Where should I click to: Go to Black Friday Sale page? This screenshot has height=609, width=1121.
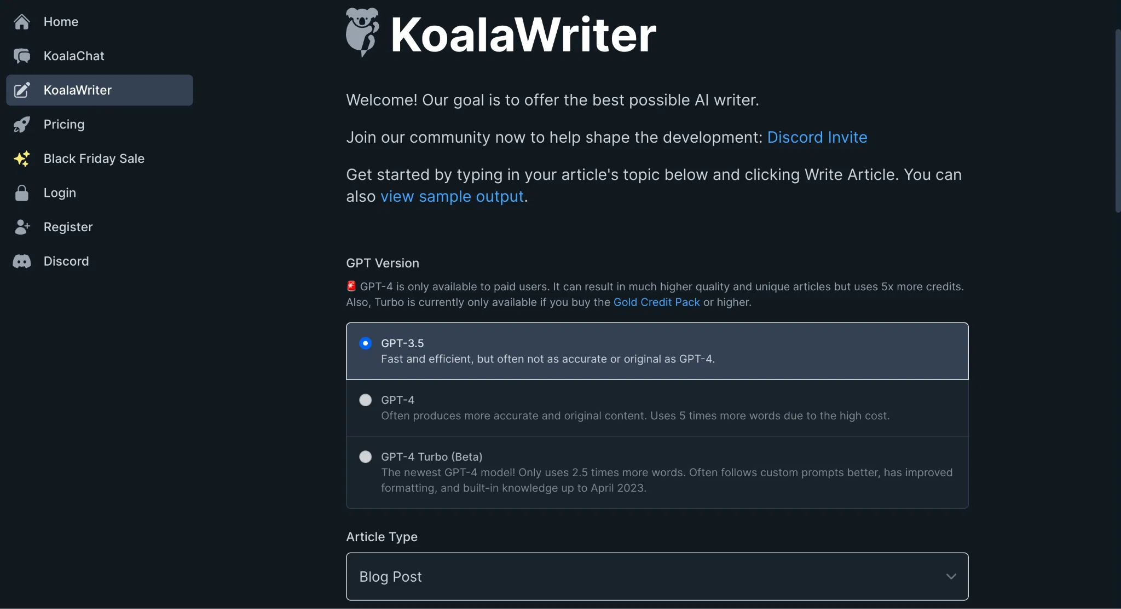(x=94, y=159)
